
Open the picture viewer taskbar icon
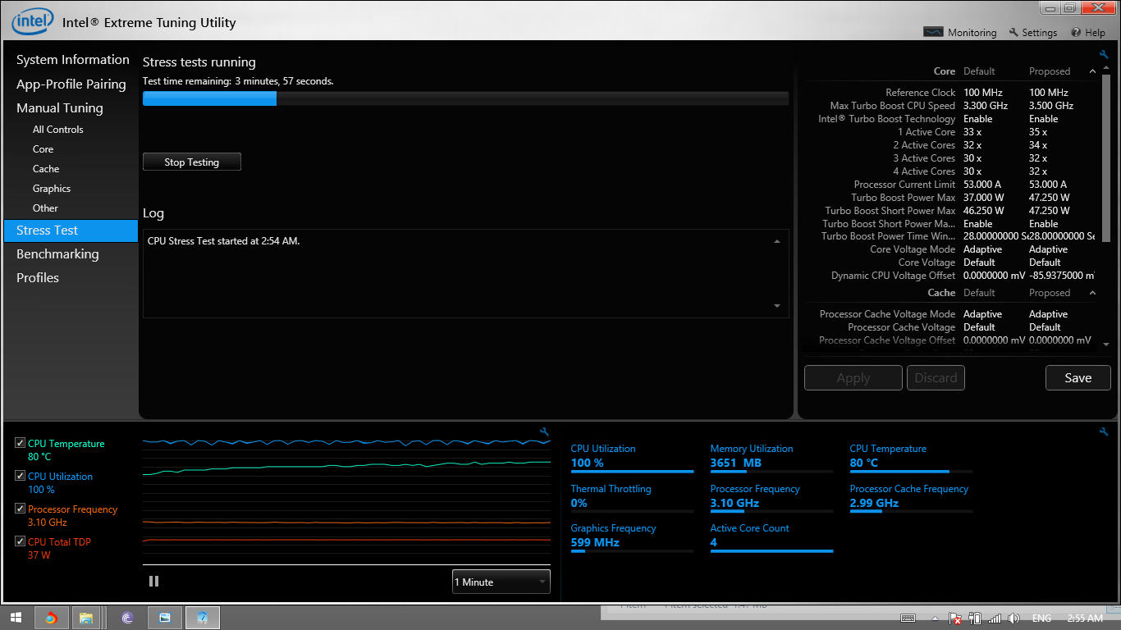pyautogui.click(x=165, y=618)
